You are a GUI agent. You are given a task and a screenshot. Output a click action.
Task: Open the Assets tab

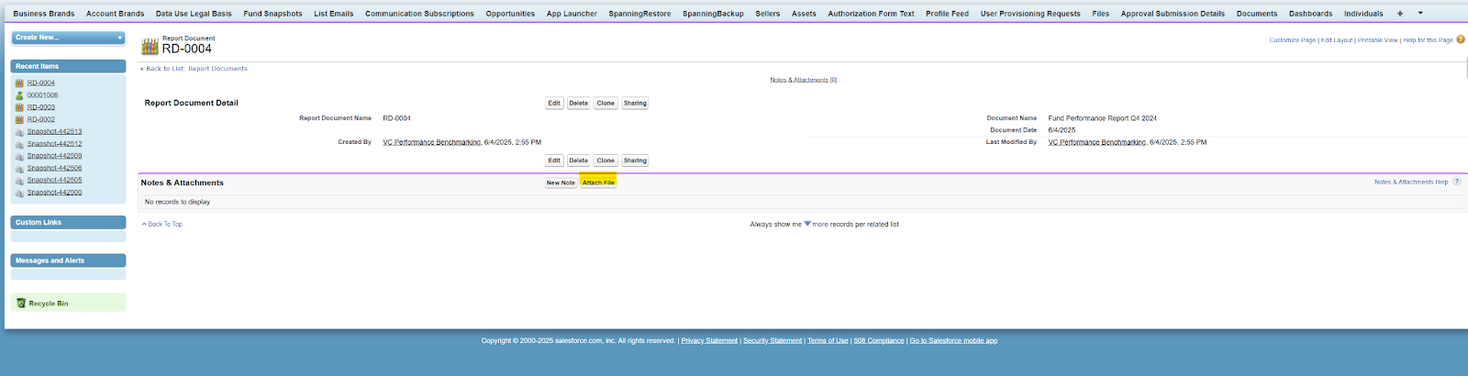click(804, 14)
